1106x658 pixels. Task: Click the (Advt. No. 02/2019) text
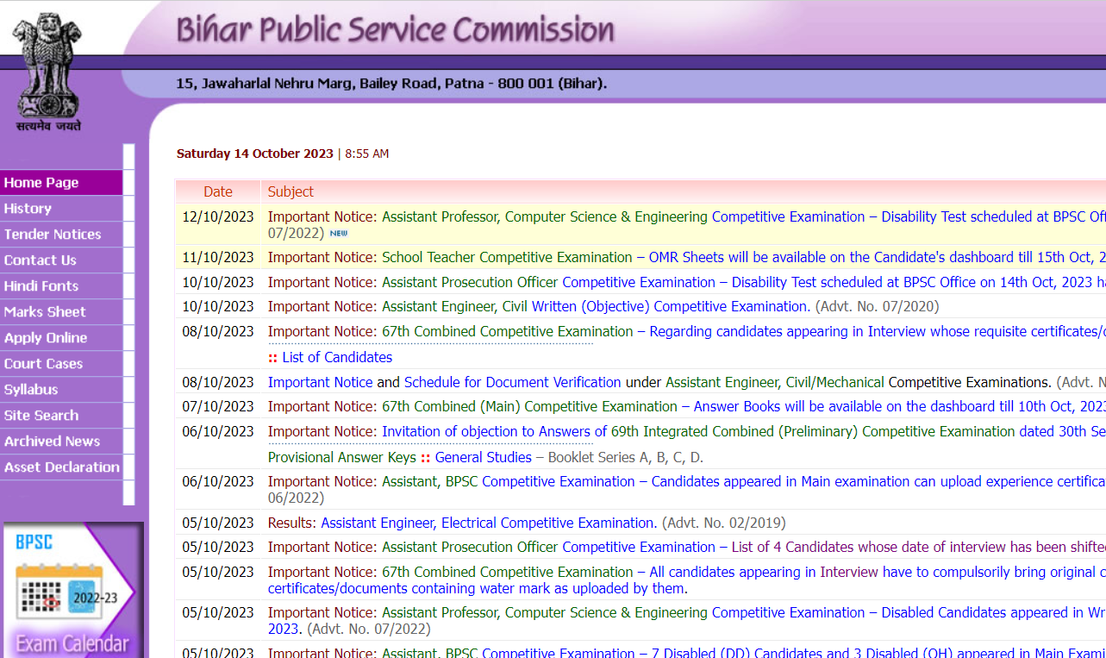pos(723,523)
